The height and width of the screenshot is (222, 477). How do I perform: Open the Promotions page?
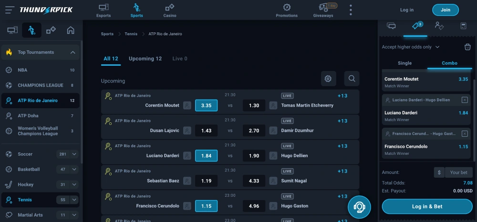click(287, 10)
